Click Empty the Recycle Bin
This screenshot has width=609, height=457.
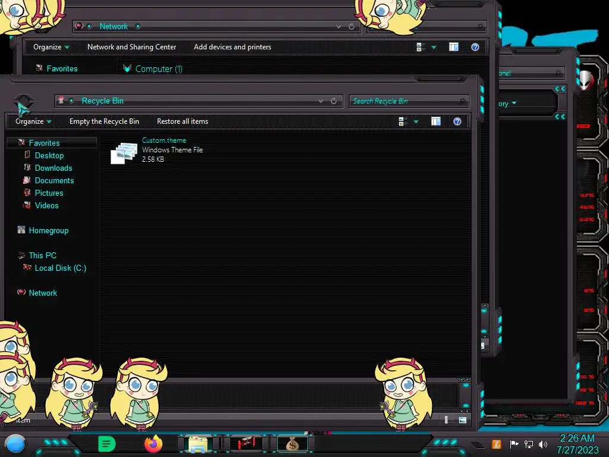pyautogui.click(x=104, y=121)
